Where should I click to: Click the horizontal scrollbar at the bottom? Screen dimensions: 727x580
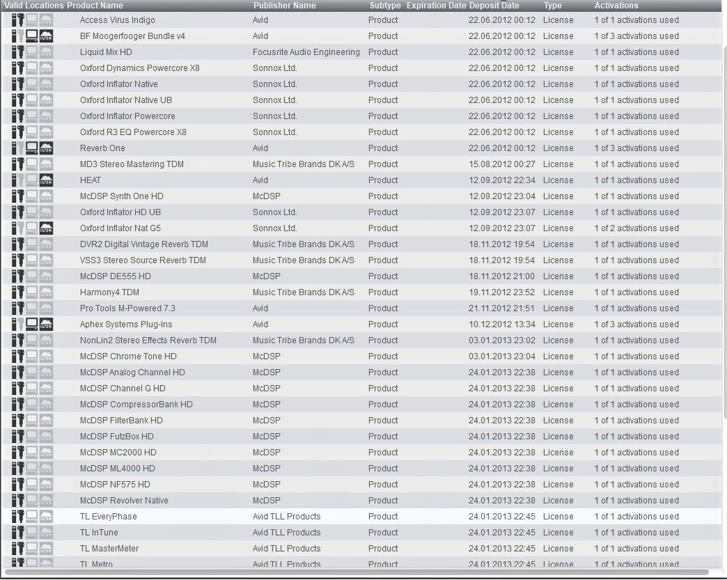356,572
